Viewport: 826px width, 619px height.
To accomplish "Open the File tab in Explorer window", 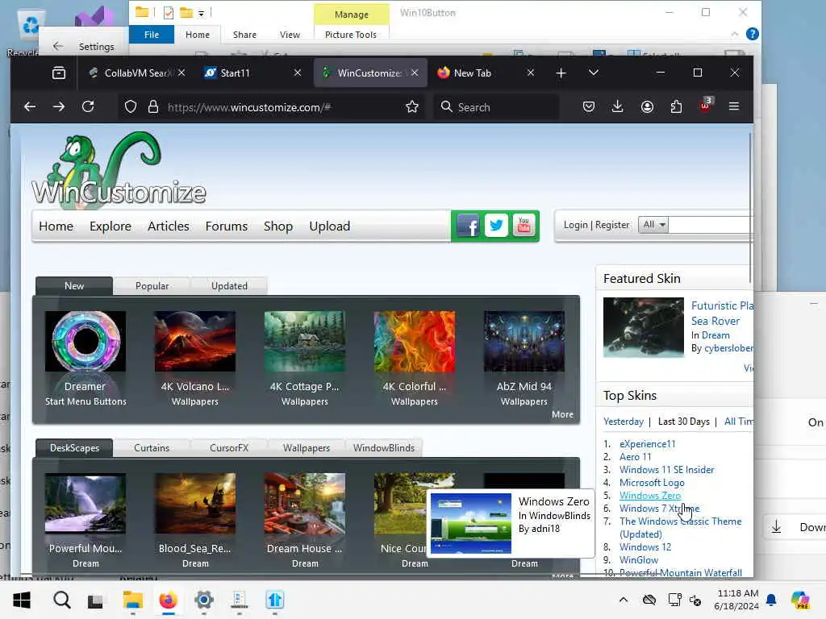I will [151, 35].
